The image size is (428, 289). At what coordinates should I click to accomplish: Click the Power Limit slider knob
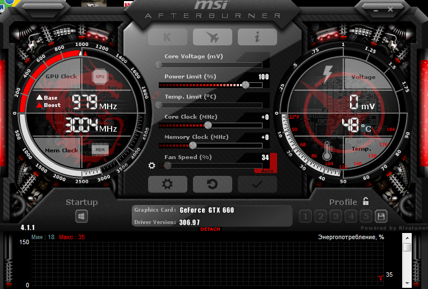pyautogui.click(x=245, y=85)
